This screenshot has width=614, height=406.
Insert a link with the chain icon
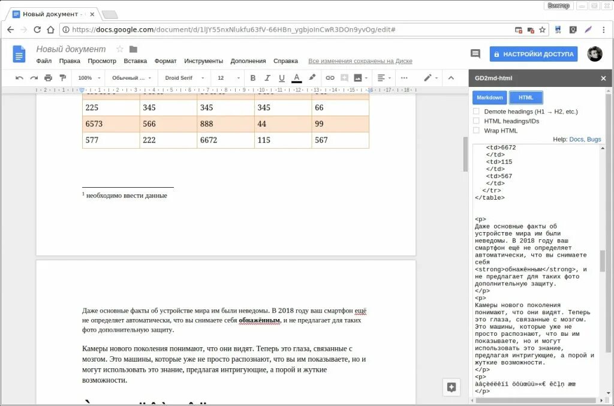tap(330, 78)
